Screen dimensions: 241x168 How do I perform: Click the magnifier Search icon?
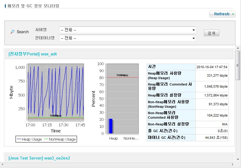[12, 32]
